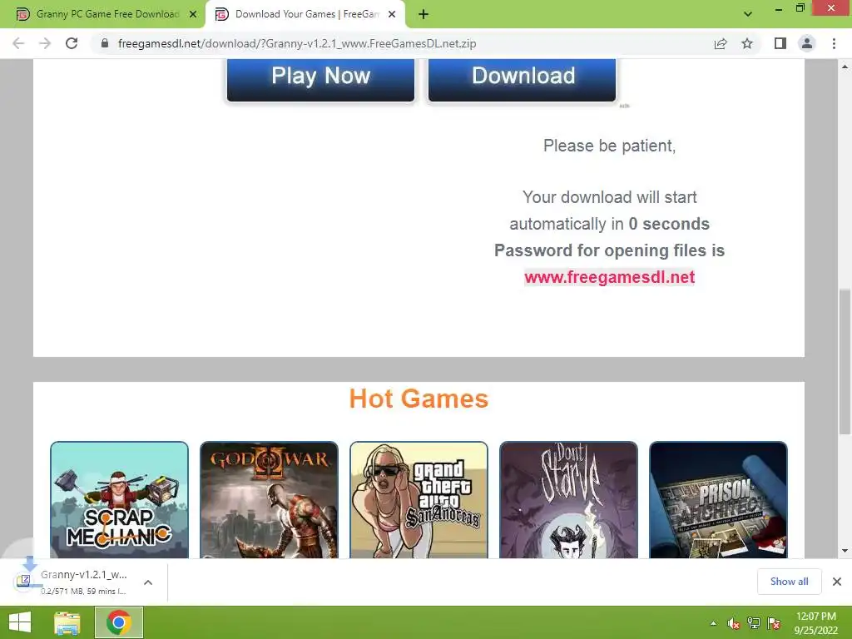Click the page vertical scrollbar thumb
Screen dimensions: 852x639
[x=845, y=361]
